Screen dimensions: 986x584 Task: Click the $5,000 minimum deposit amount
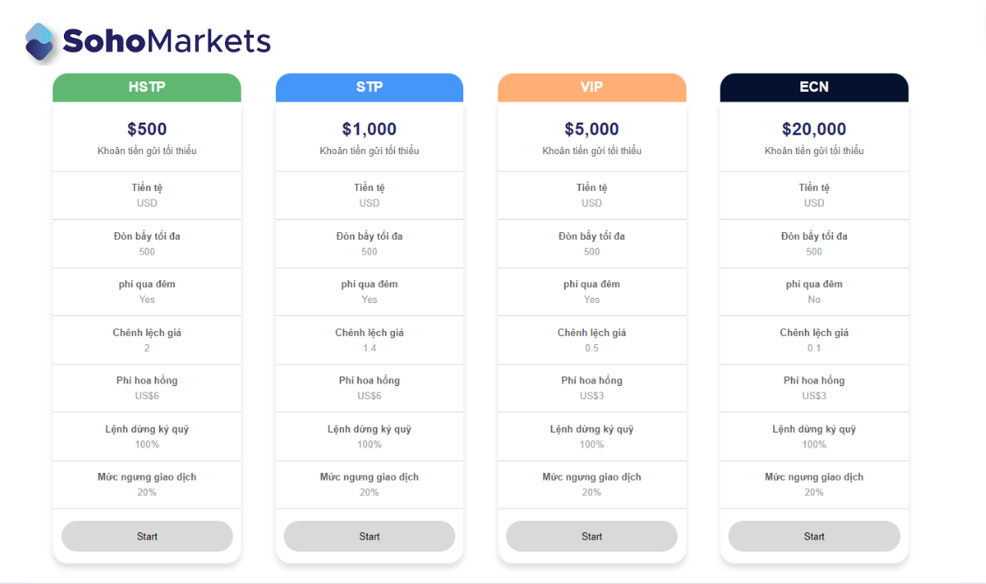[x=592, y=130]
